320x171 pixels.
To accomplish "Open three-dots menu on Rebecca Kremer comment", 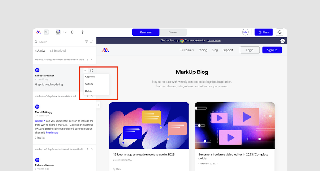I will (x=86, y=71).
